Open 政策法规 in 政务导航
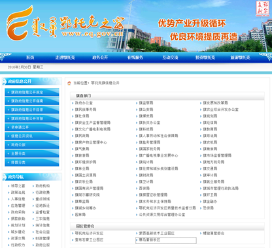The image size is (272, 248). click(18, 193)
